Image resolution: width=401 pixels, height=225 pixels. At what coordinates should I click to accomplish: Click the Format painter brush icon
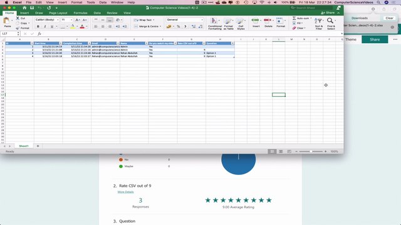(18, 28)
